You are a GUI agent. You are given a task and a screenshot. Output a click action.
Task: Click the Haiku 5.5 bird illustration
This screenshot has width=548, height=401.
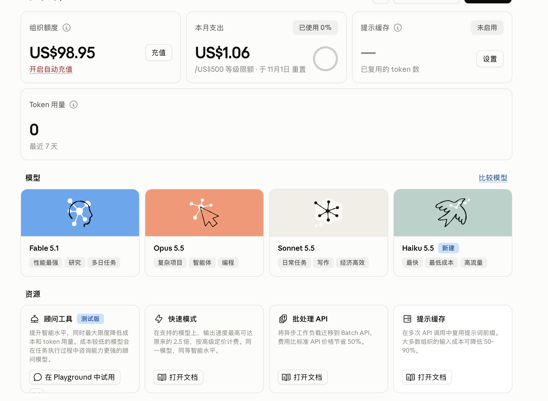coord(453,213)
